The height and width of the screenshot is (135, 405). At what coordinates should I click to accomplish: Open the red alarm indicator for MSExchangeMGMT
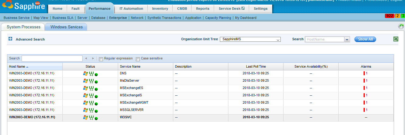[x=364, y=102]
